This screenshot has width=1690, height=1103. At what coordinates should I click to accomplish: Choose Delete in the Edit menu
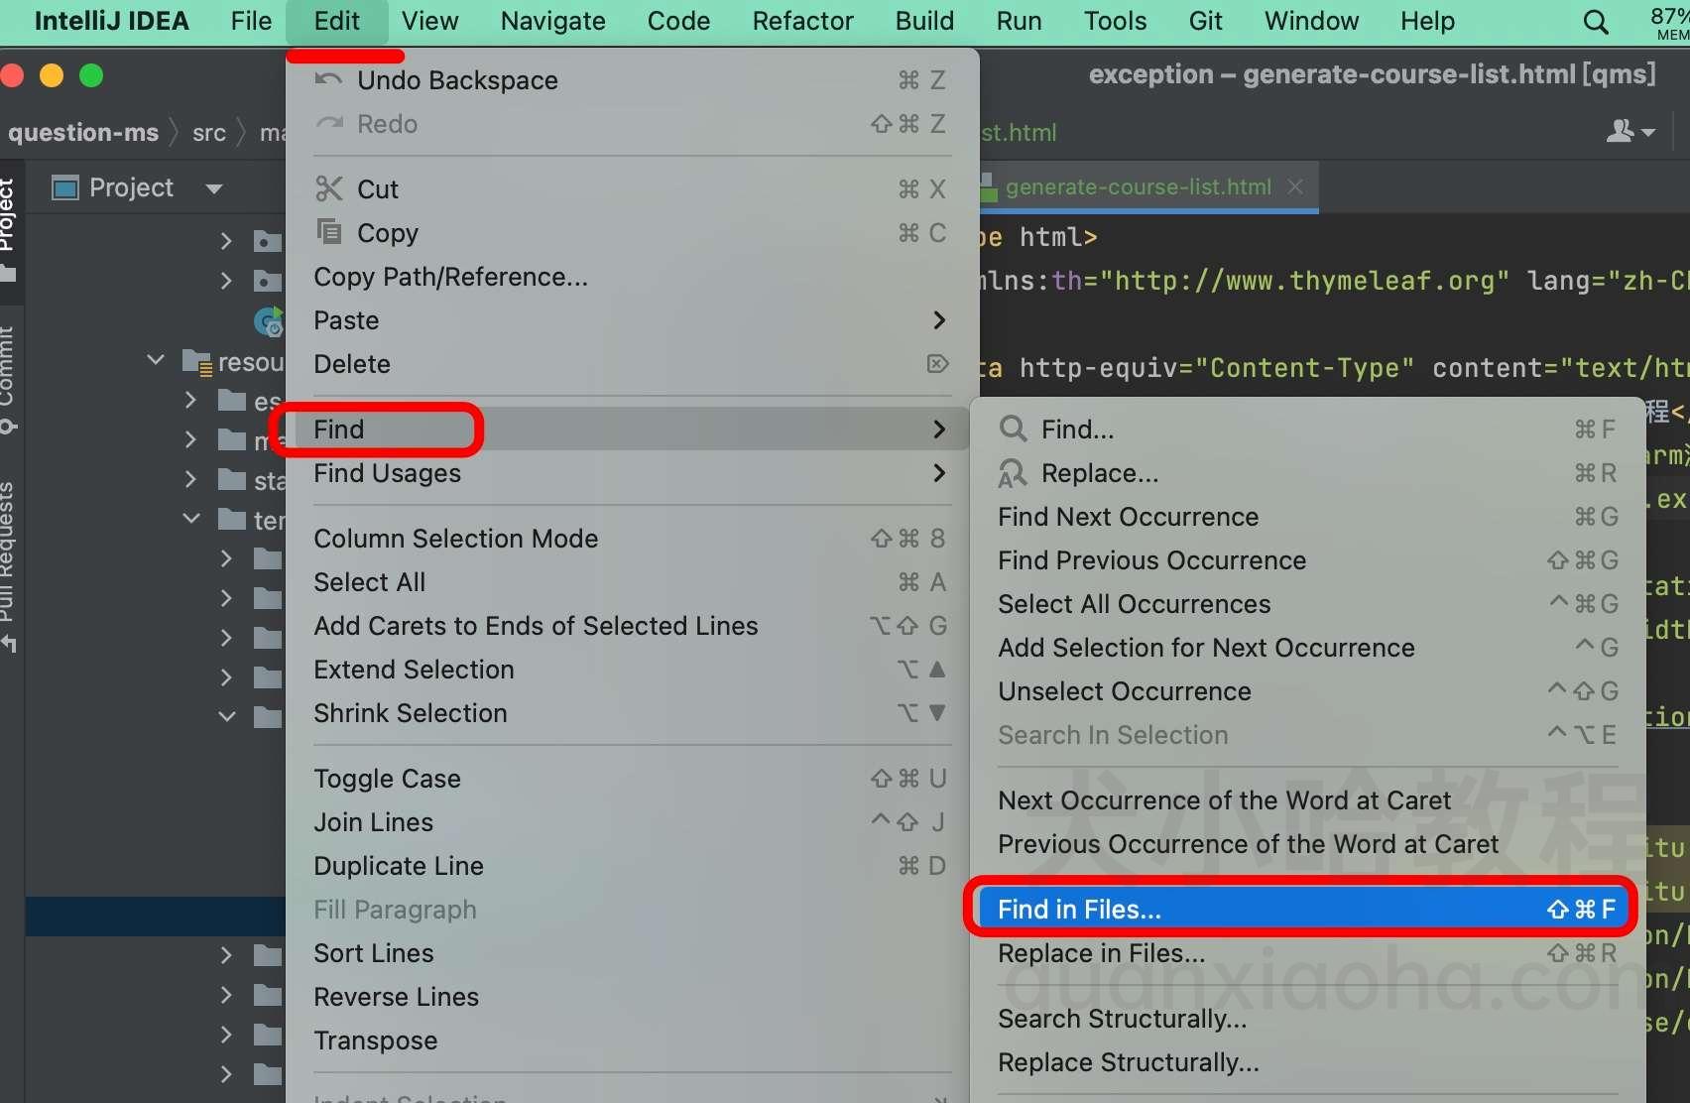630,364
